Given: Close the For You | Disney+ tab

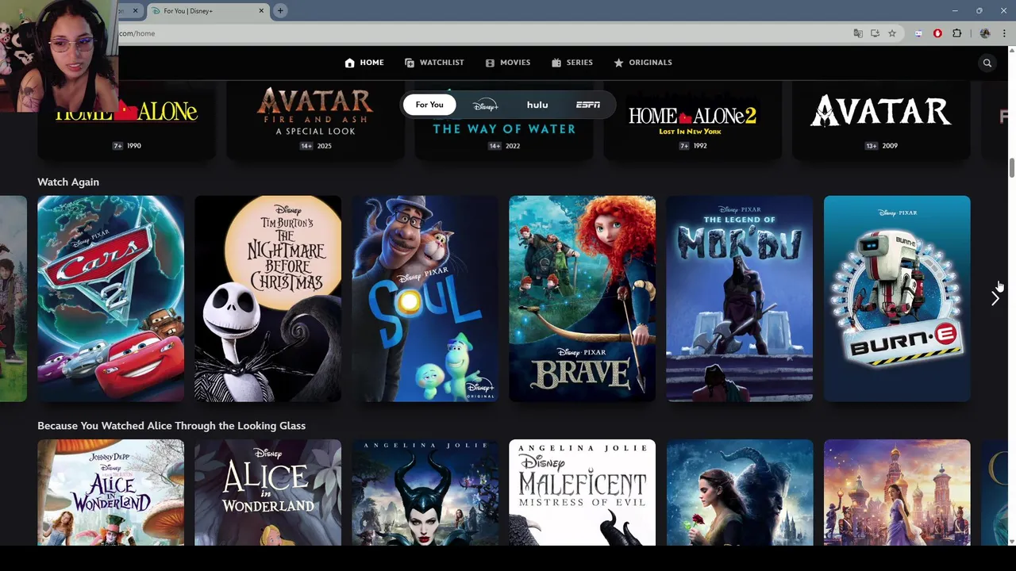Looking at the screenshot, I should 261,11.
